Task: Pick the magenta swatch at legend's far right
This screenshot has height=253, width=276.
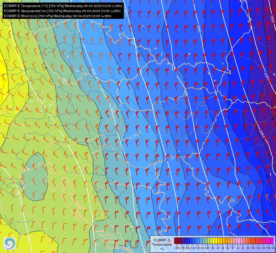Action: 272,241
